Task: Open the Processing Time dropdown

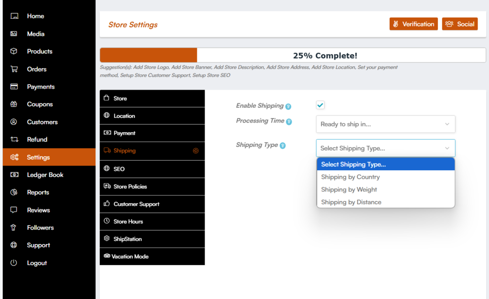Action: pyautogui.click(x=385, y=124)
